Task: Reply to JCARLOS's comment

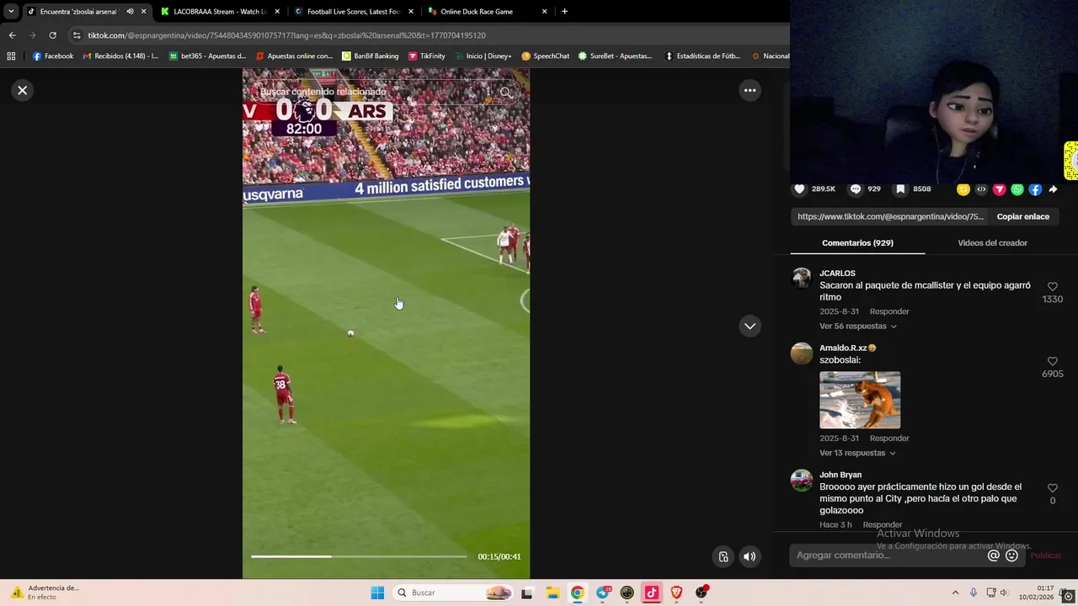Action: pos(889,311)
